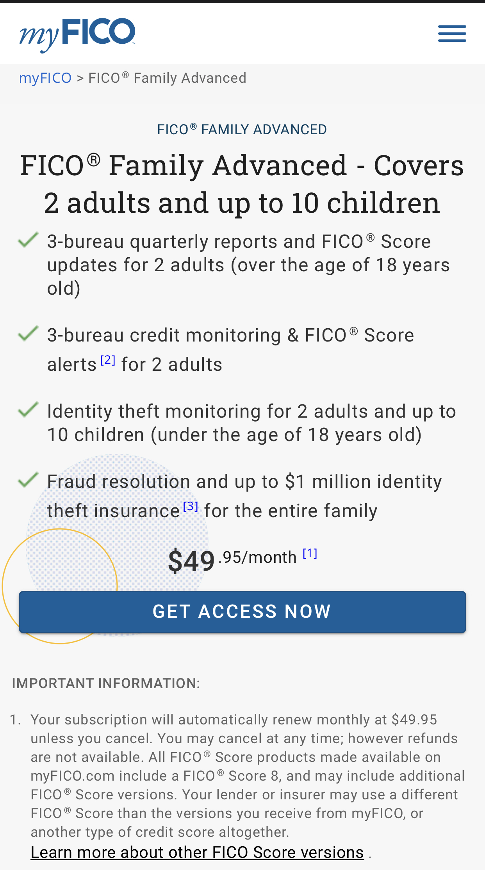Click the small FICO FAMILY ADVANCED label
The image size is (485, 870).
tap(242, 130)
